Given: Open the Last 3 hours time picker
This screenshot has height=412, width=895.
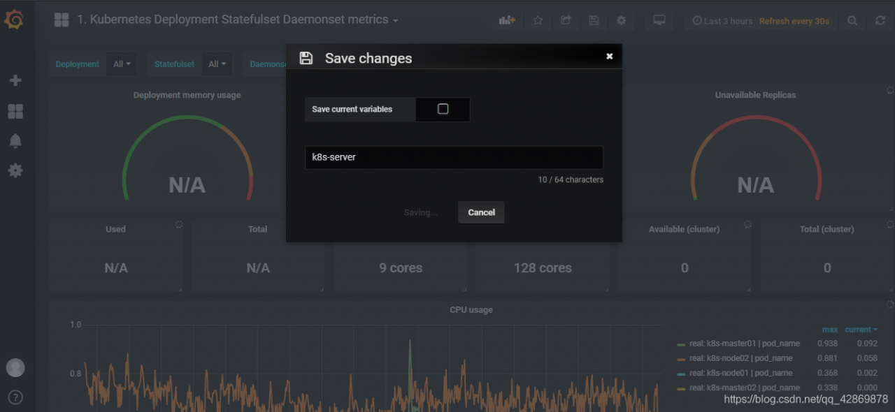Looking at the screenshot, I should tap(722, 21).
